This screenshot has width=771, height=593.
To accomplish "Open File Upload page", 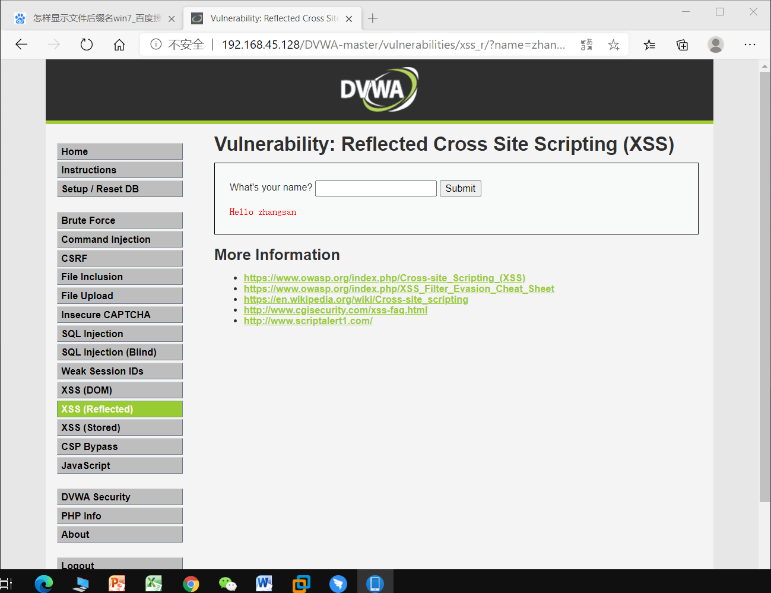I will click(120, 296).
